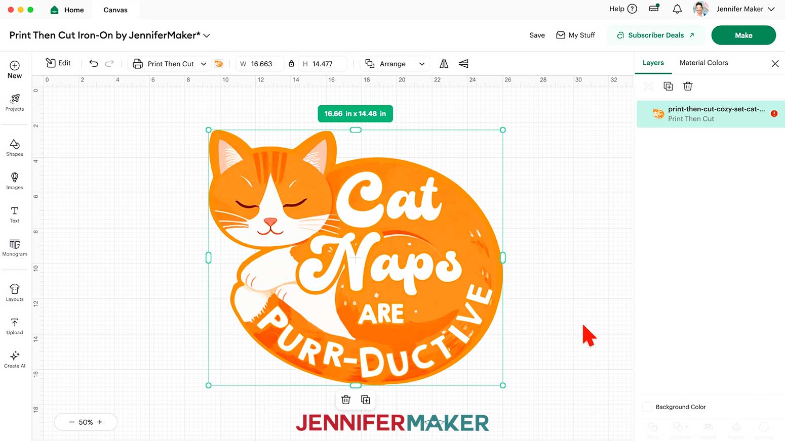This screenshot has height=441, width=785.
Task: Click the top-middle selection handle
Action: [356, 130]
